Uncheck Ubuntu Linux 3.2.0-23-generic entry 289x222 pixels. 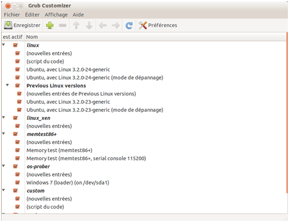[19, 102]
